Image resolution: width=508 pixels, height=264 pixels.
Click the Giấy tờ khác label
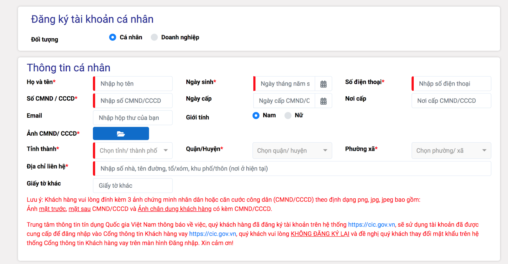point(44,184)
